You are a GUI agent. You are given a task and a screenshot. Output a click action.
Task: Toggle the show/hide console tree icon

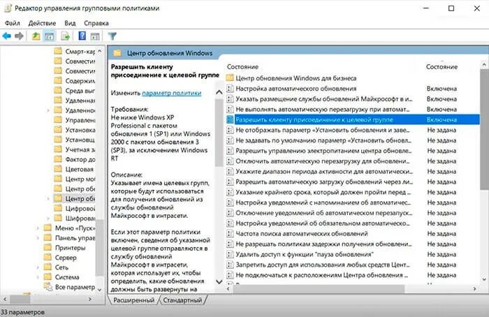click(x=50, y=36)
